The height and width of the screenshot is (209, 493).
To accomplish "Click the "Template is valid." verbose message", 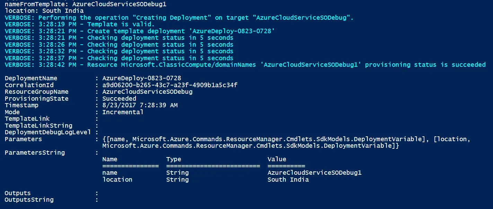I will [121, 24].
